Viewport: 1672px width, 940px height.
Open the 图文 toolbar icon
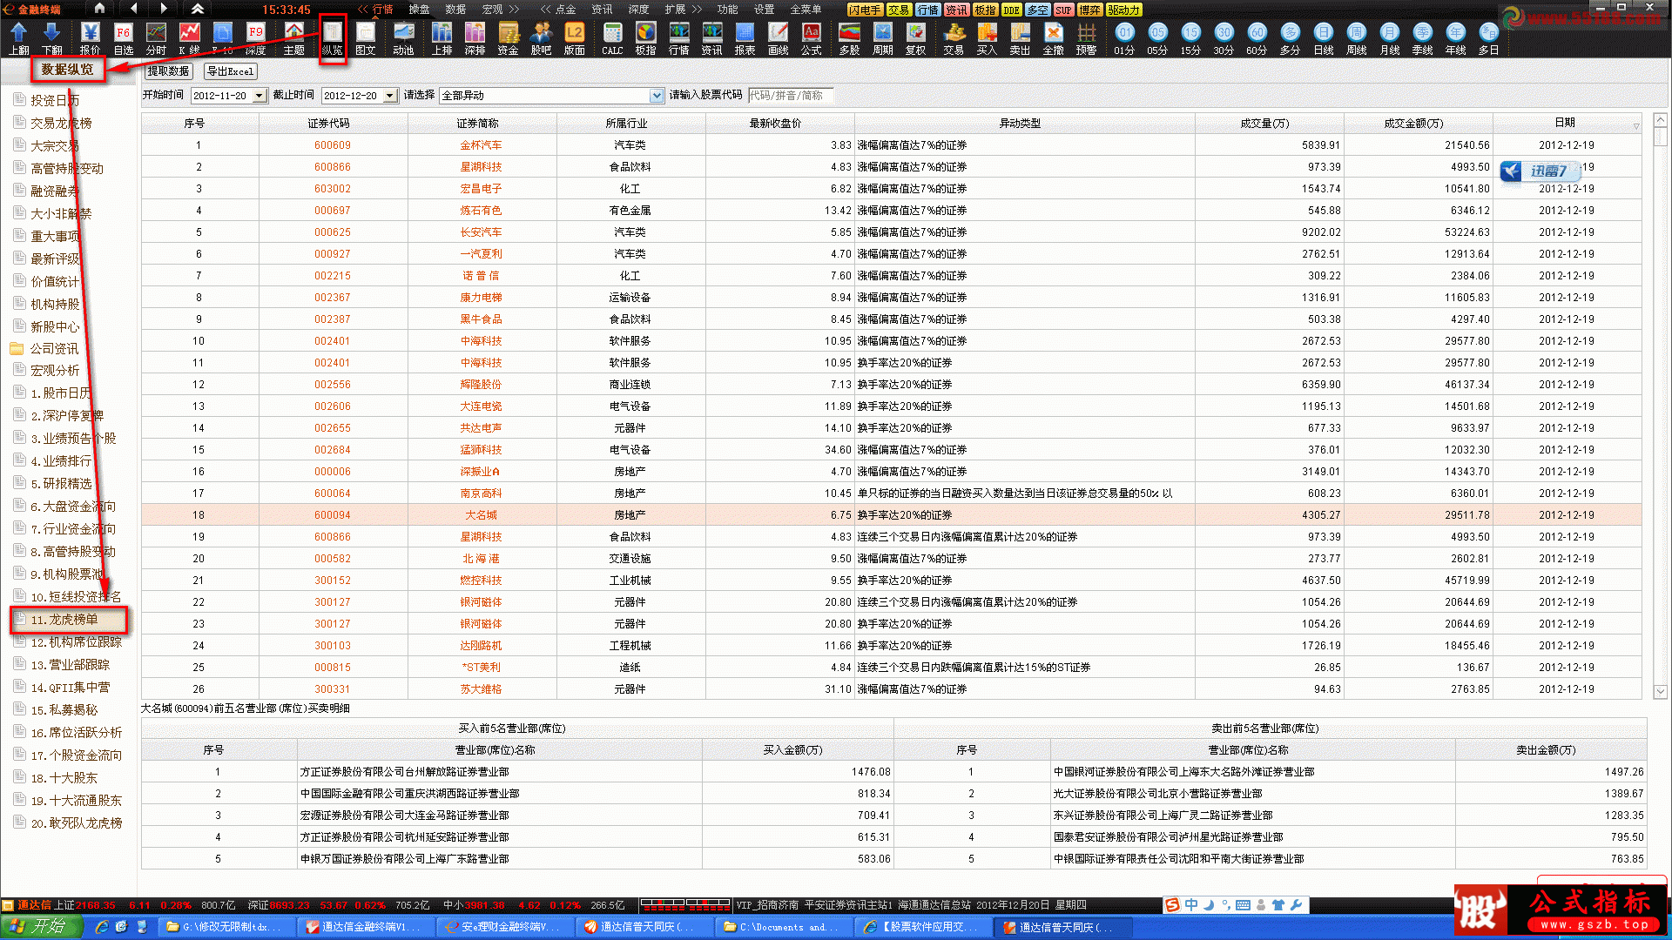(x=366, y=38)
